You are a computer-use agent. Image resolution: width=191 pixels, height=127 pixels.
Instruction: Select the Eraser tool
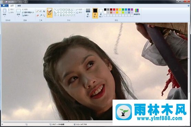point(38,15)
